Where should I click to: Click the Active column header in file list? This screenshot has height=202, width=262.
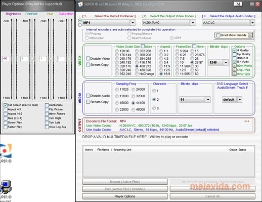coord(89,150)
